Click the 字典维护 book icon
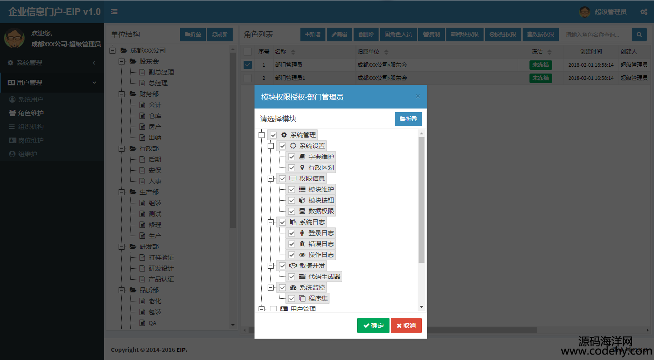 tap(302, 157)
